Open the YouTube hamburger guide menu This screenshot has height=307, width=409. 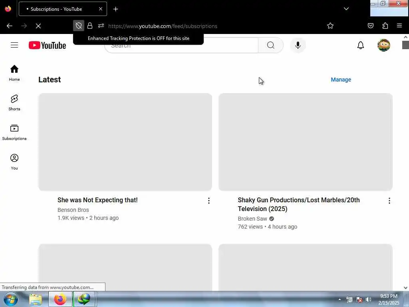14,45
